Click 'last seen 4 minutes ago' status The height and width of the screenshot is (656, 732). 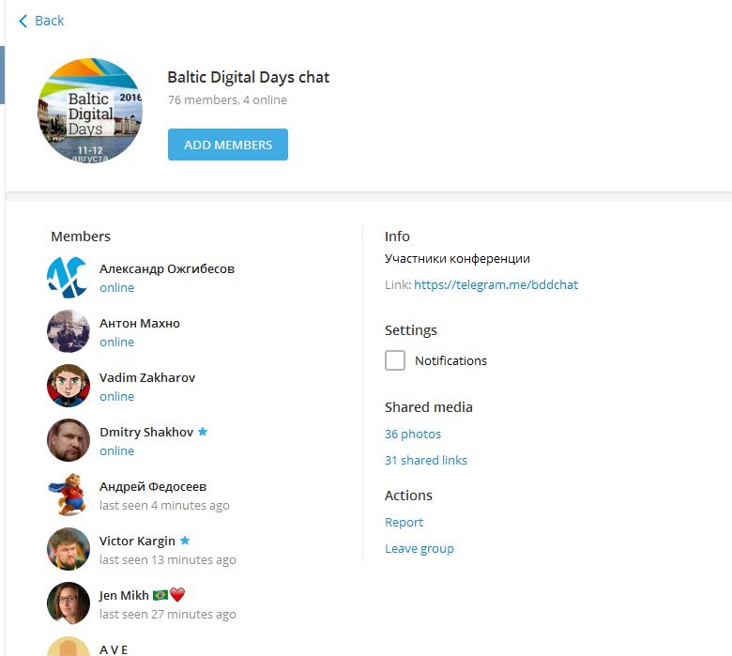pos(164,505)
